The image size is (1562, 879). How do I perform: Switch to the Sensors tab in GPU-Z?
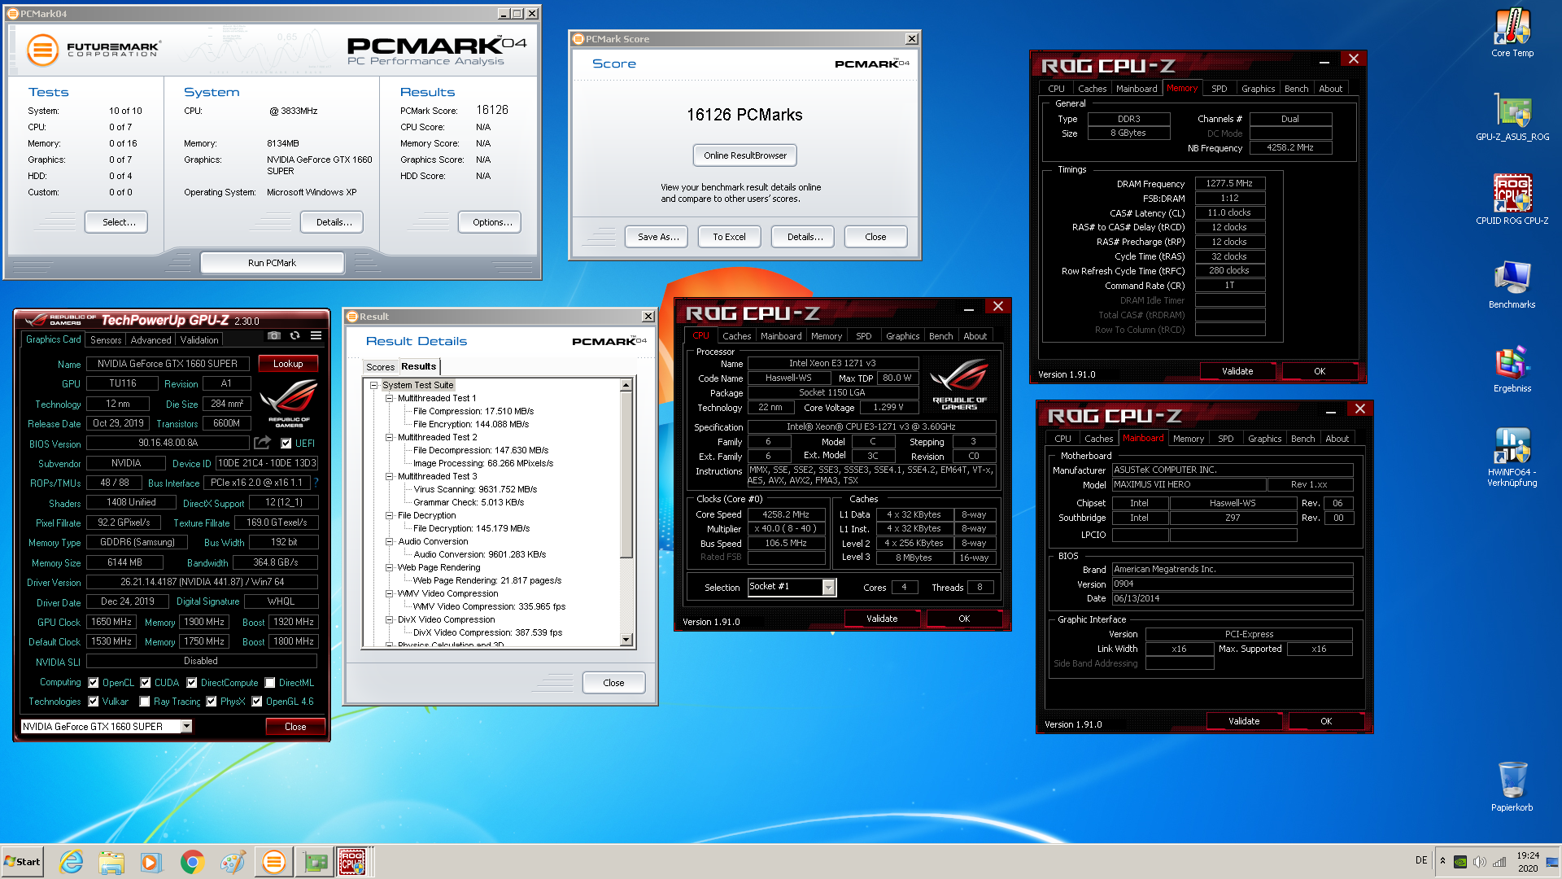coord(106,340)
